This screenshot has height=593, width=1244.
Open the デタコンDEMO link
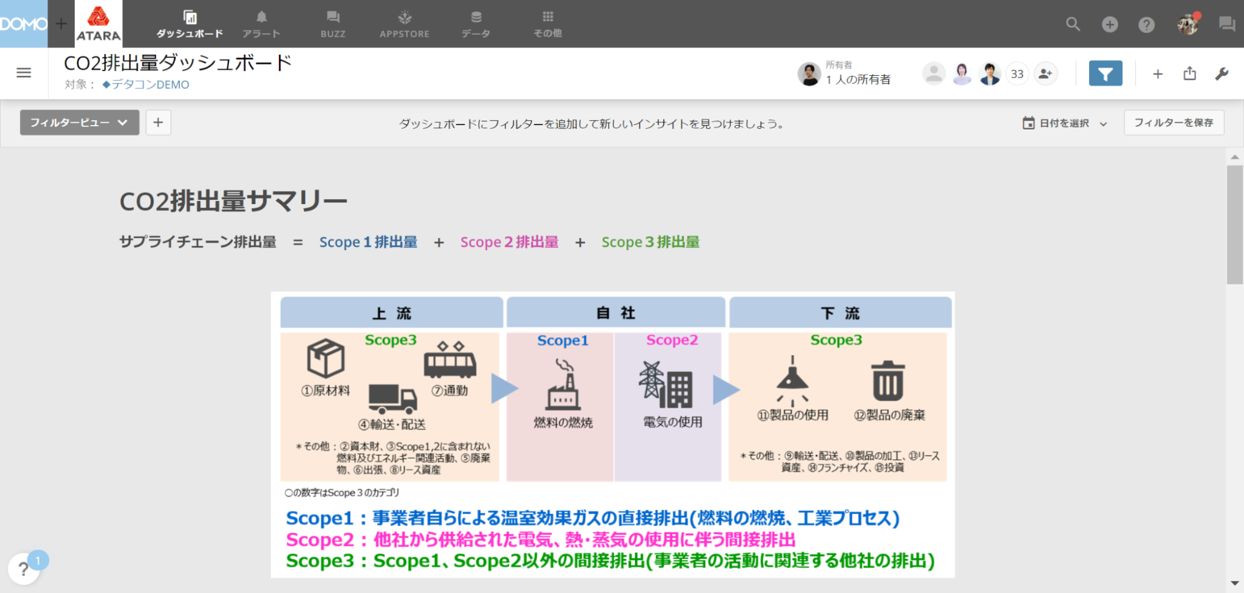pos(149,85)
